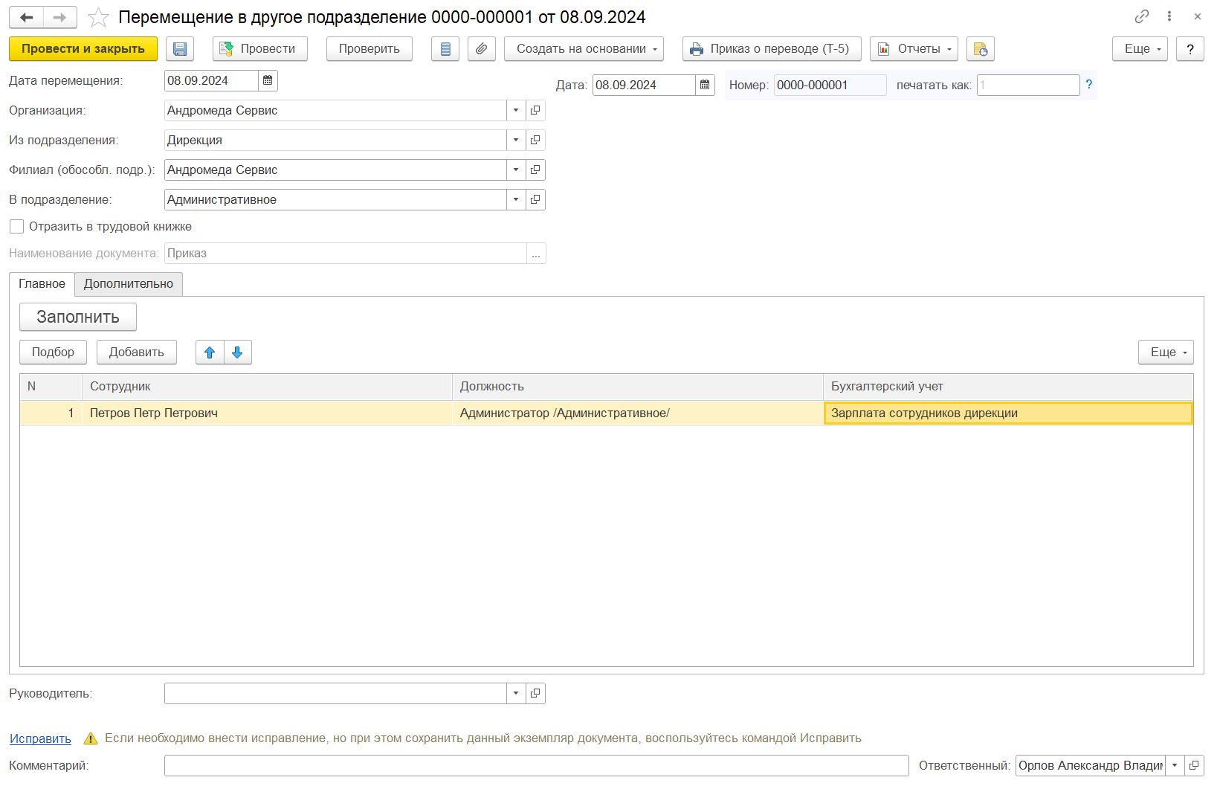This screenshot has height=786, width=1220.
Task: Click the save diskette icon
Action: click(180, 49)
